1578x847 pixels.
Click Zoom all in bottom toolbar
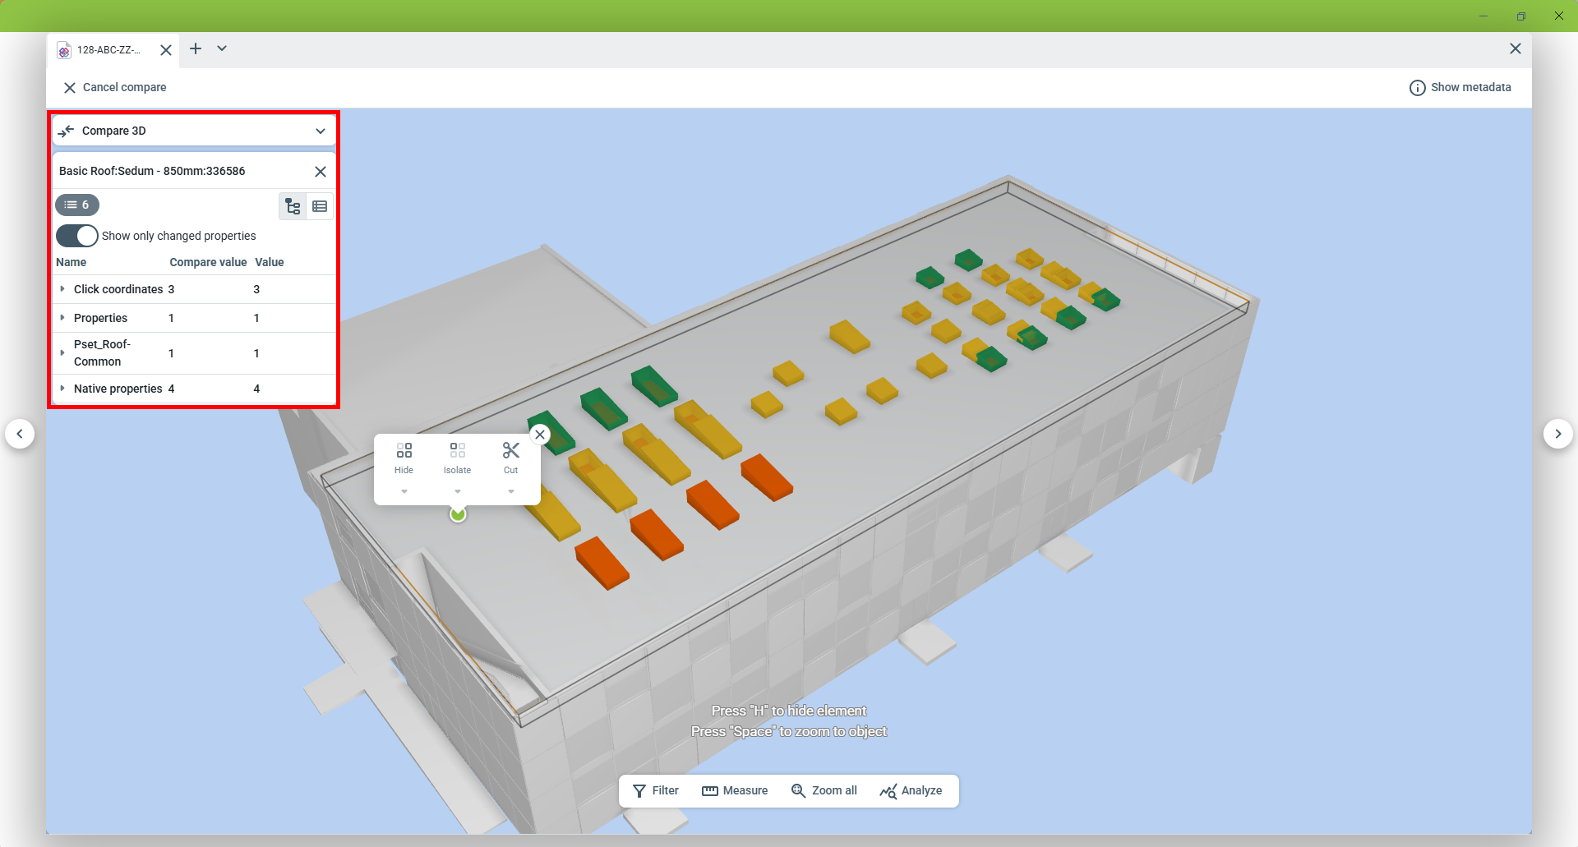(824, 790)
